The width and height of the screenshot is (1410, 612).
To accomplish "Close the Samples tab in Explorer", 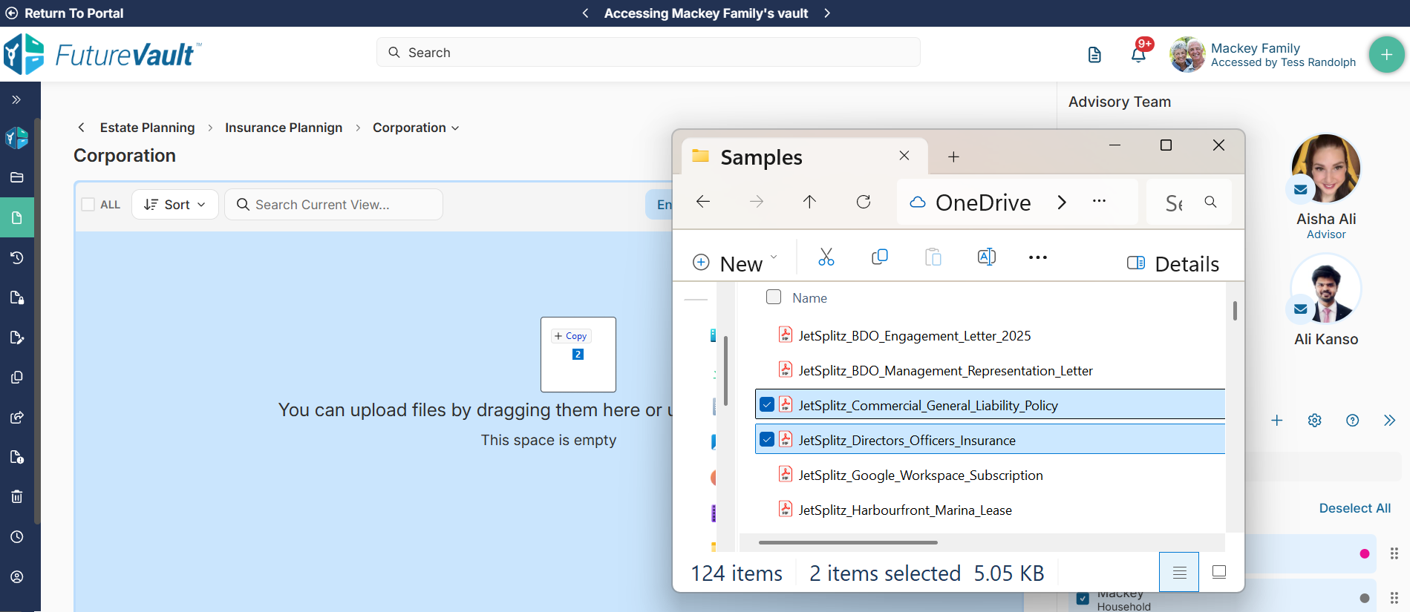I will pyautogui.click(x=904, y=156).
